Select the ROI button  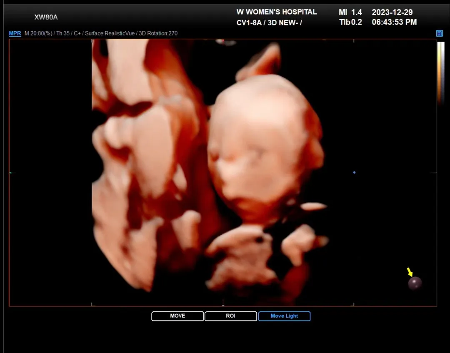coord(230,316)
